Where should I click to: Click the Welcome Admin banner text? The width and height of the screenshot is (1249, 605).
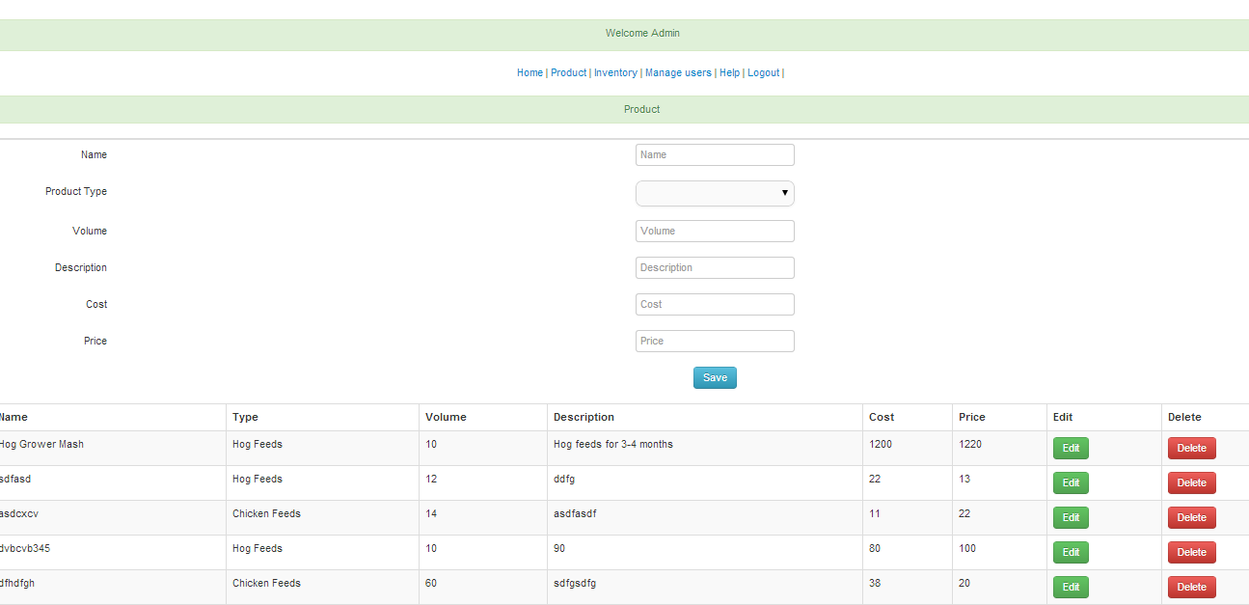tap(642, 33)
